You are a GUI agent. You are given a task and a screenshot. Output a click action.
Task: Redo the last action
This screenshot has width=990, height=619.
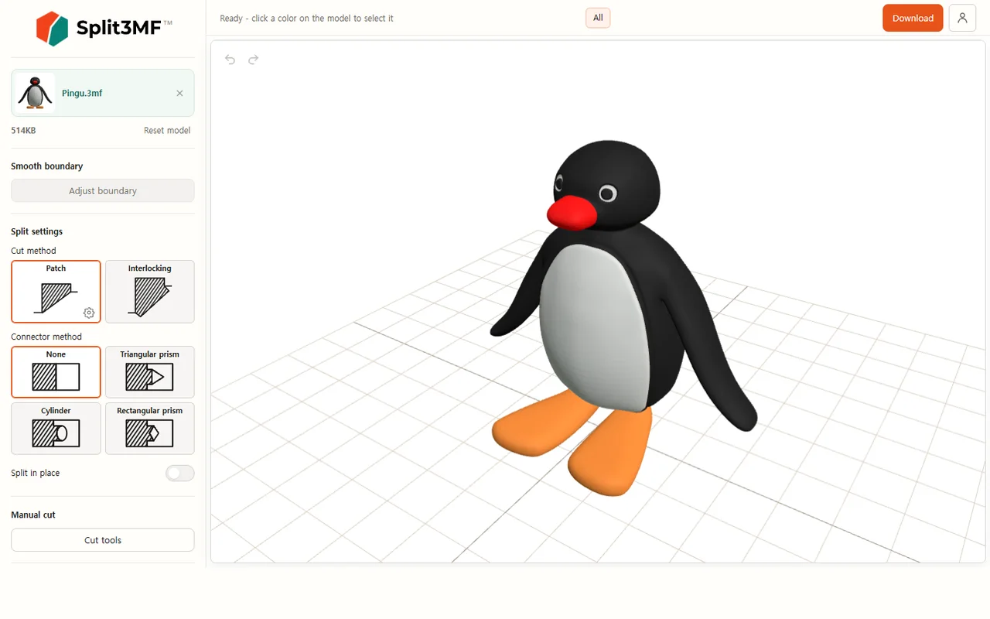click(253, 60)
